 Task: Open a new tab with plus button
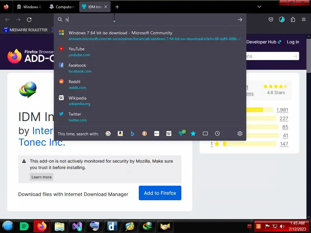117,7
